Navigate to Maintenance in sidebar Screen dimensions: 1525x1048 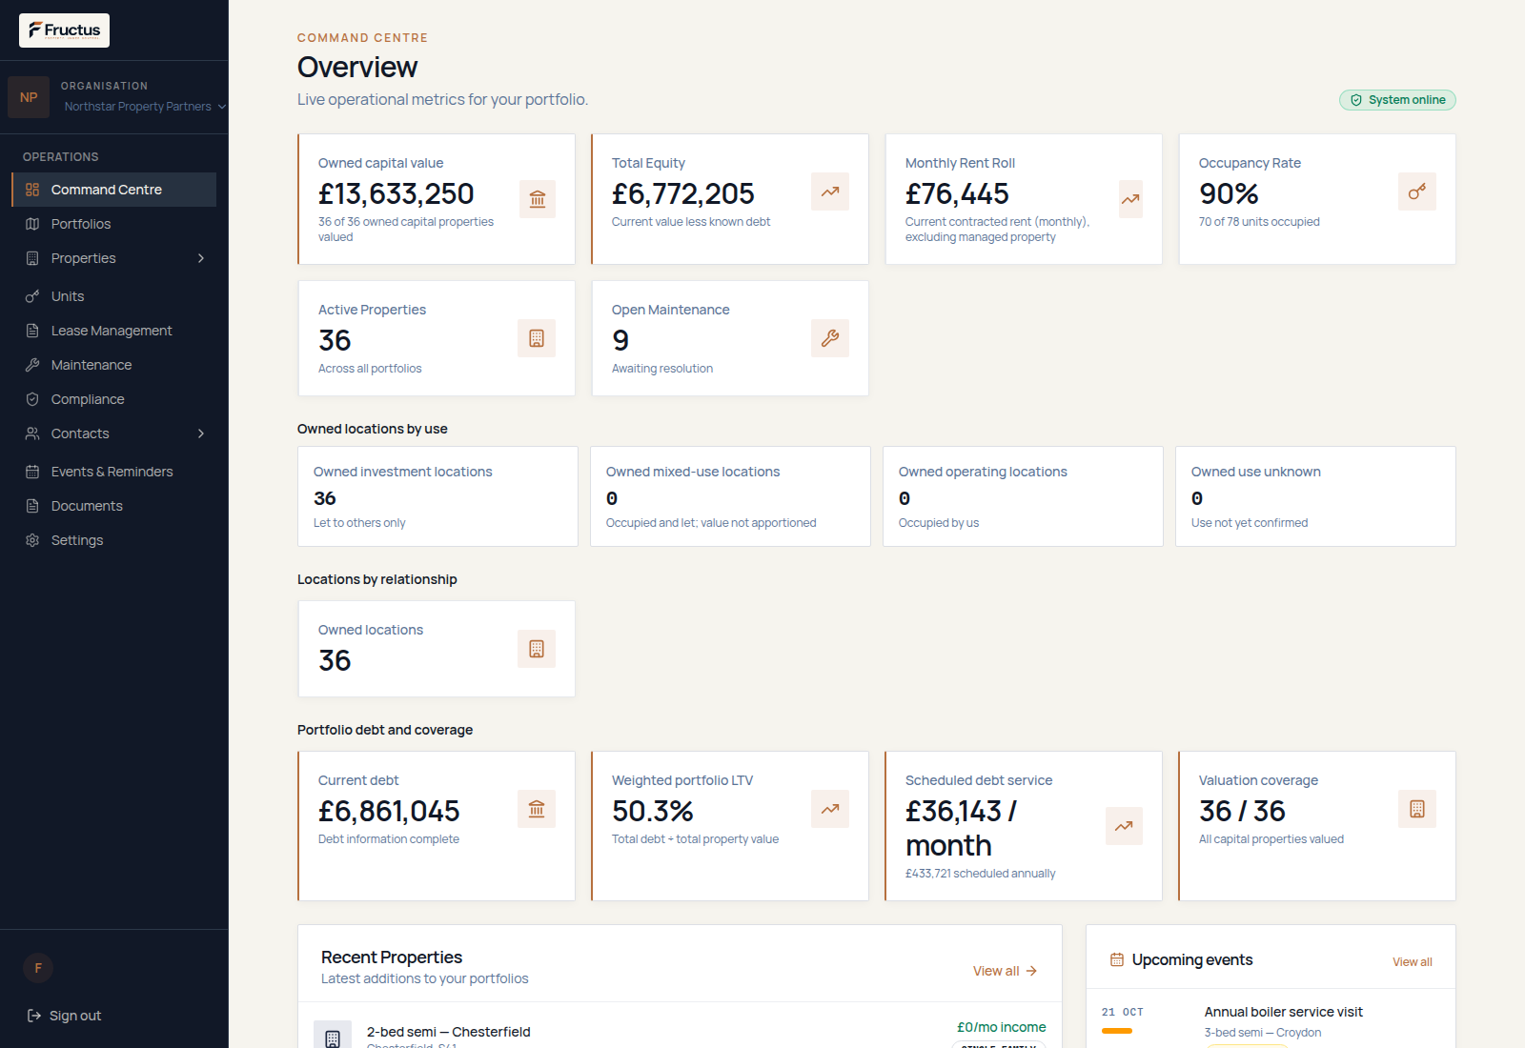pos(114,365)
